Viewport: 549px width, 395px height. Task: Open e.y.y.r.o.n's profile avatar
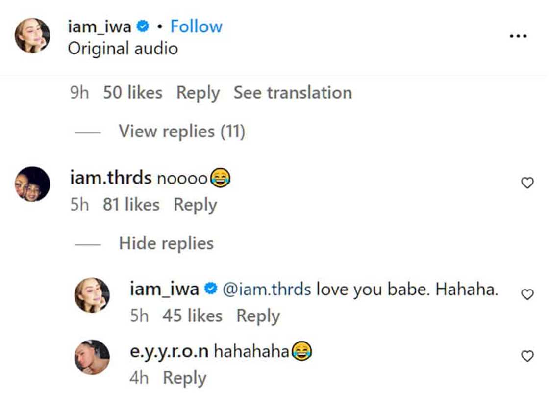click(x=92, y=357)
